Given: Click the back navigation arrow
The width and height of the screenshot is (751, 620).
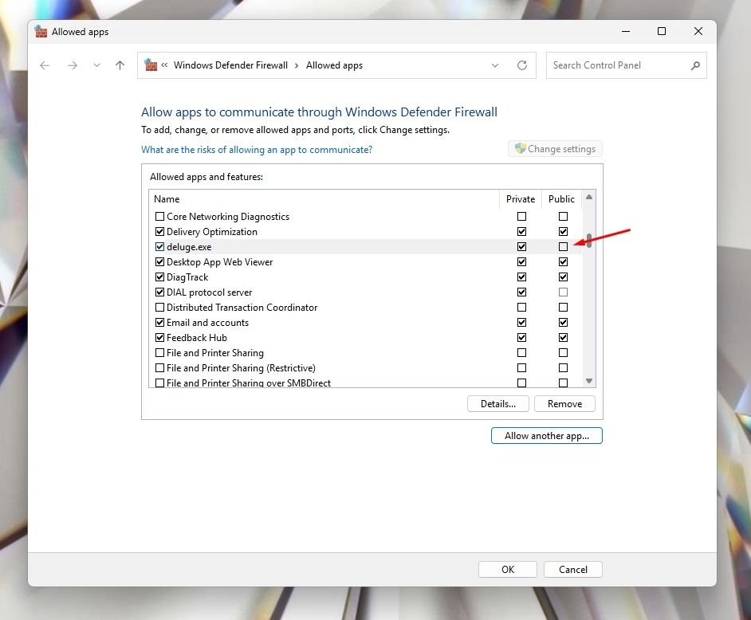Looking at the screenshot, I should pyautogui.click(x=45, y=65).
